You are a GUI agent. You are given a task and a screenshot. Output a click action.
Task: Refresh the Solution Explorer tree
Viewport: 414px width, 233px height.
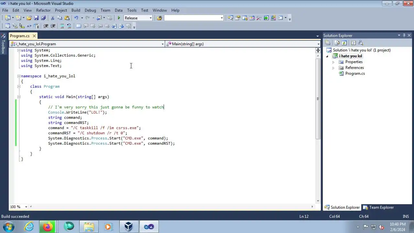(344, 43)
